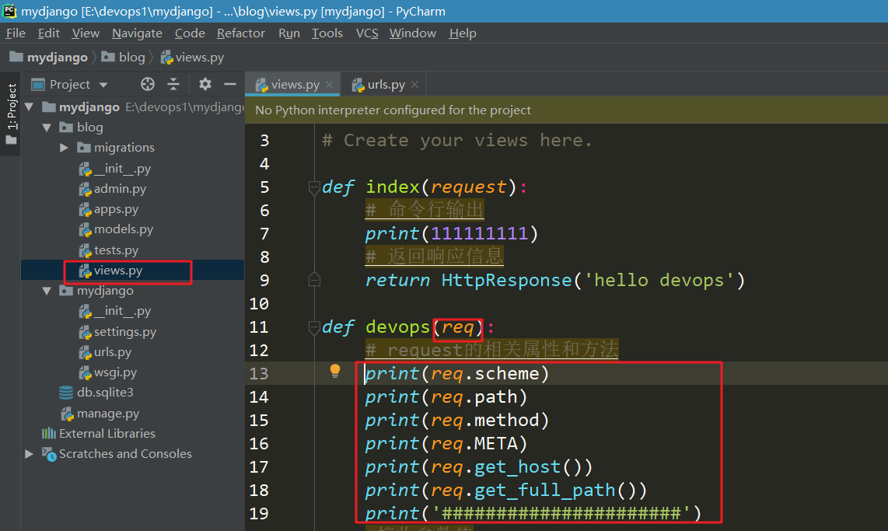Hide the Project panel with minus icon

(230, 84)
